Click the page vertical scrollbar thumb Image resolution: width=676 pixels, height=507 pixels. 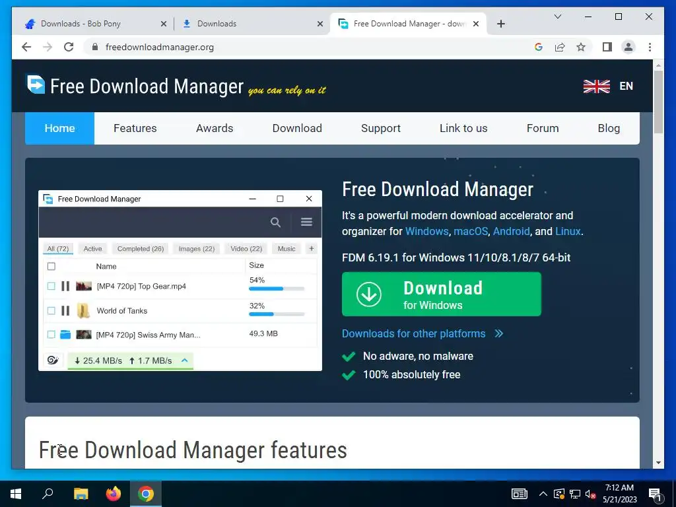(x=658, y=102)
